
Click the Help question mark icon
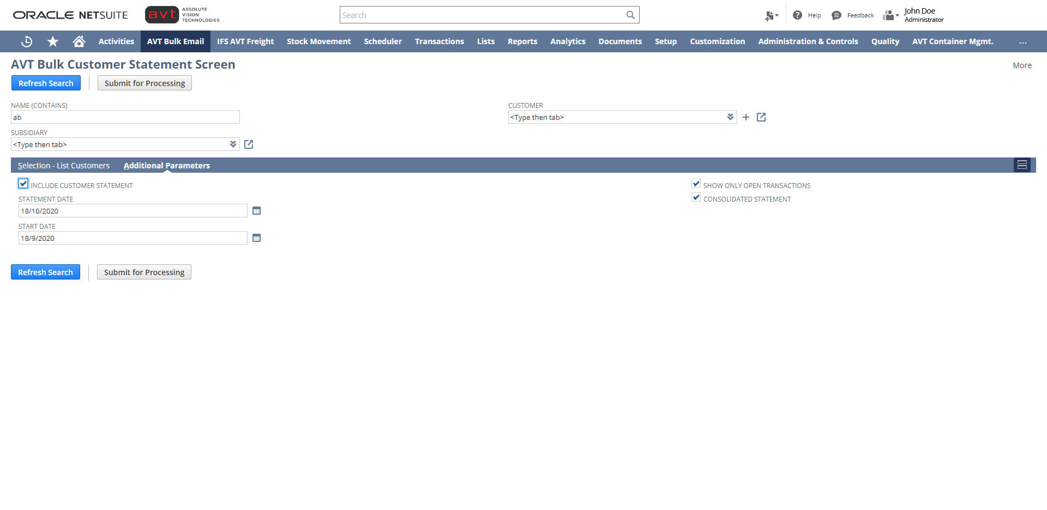click(x=797, y=15)
